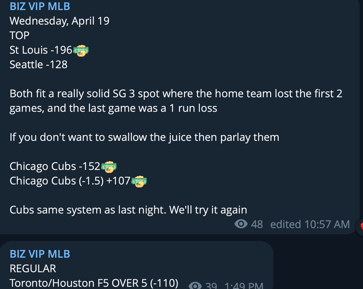
Task: Click the edited 10:57 AM timestamp
Action: 310,224
